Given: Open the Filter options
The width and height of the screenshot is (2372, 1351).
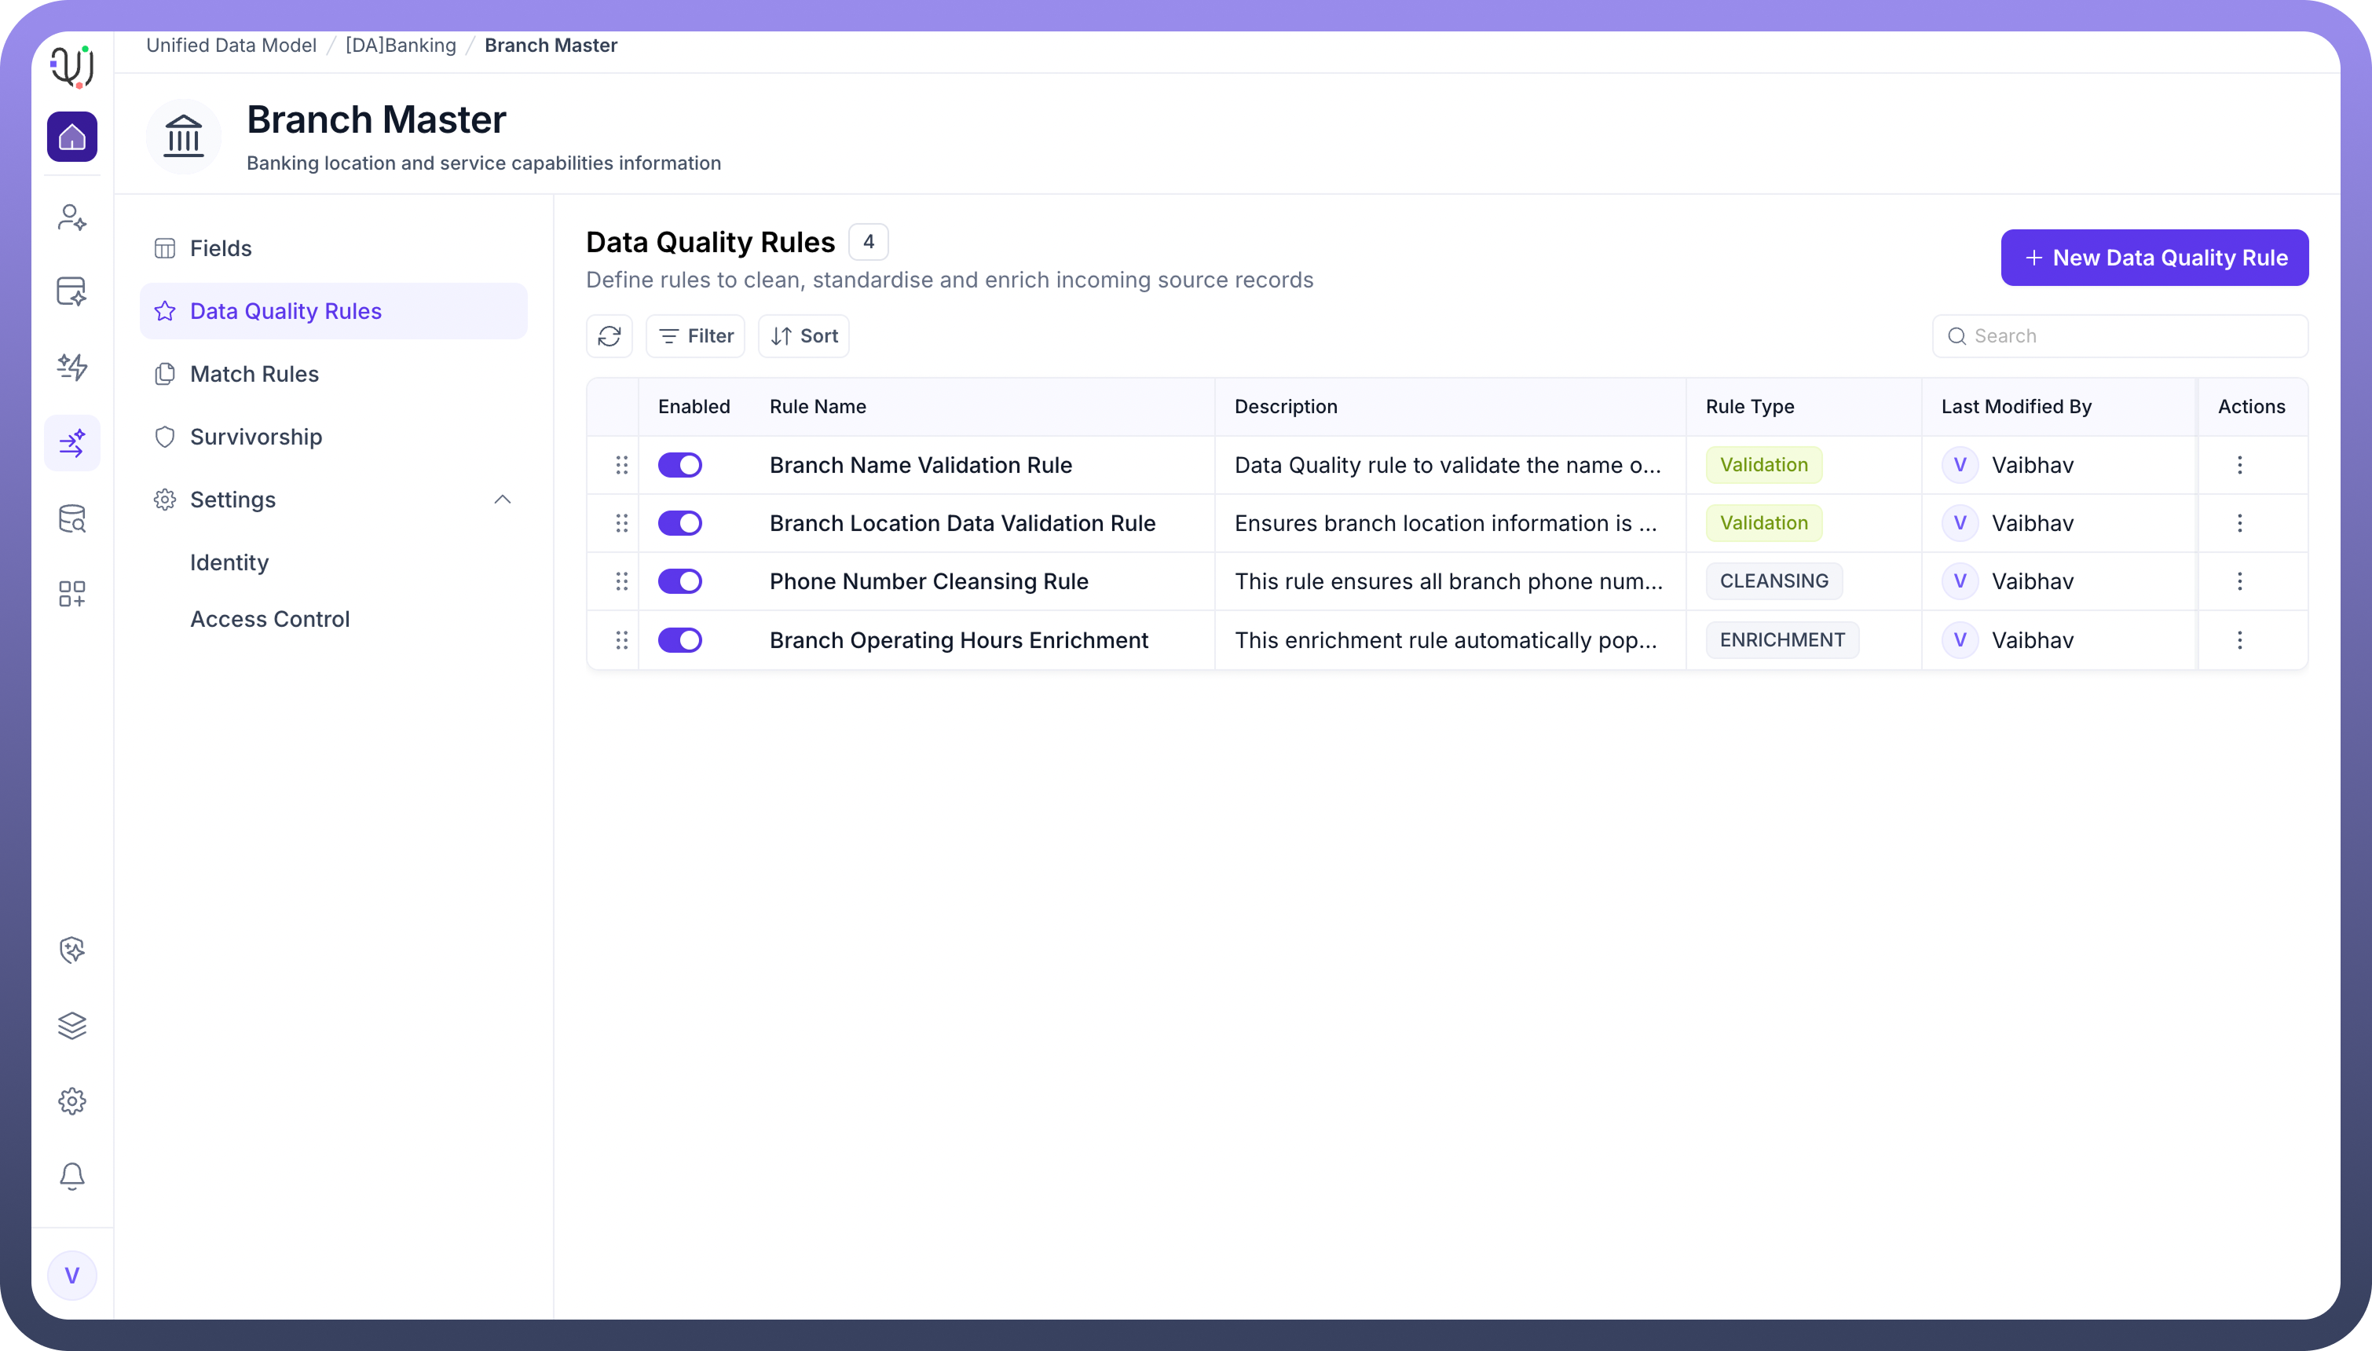Looking at the screenshot, I should (696, 336).
